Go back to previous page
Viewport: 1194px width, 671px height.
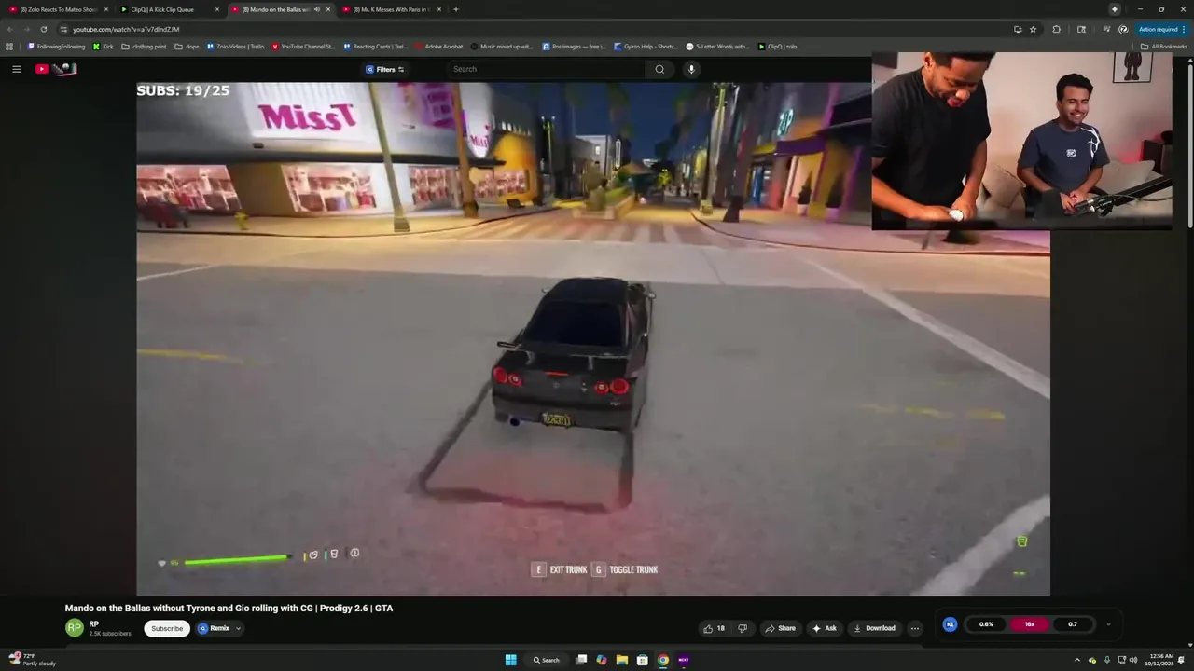[x=10, y=29]
